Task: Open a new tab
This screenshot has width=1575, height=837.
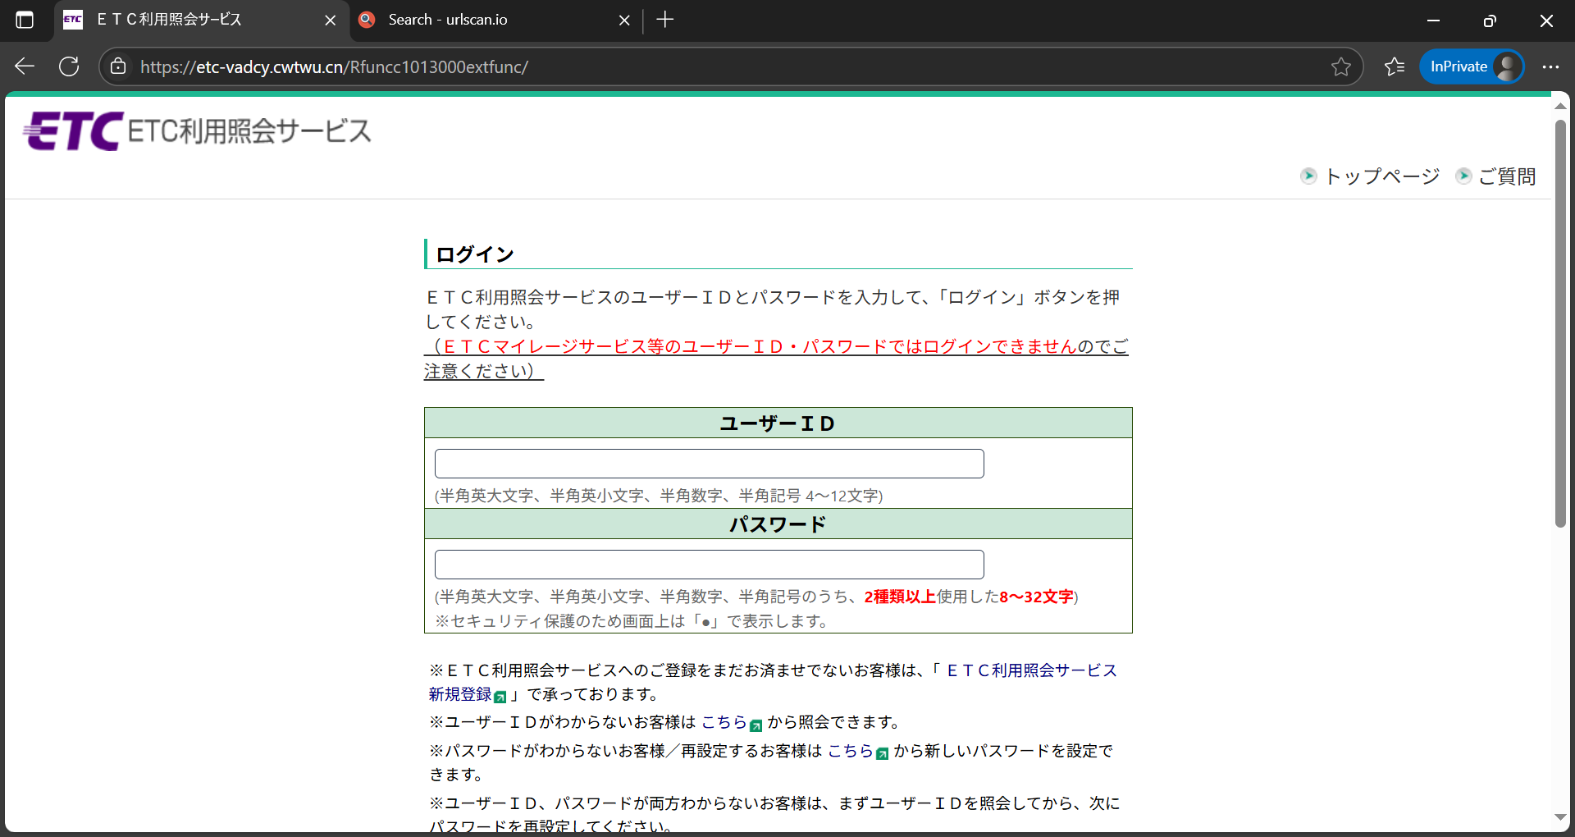Action: [665, 20]
